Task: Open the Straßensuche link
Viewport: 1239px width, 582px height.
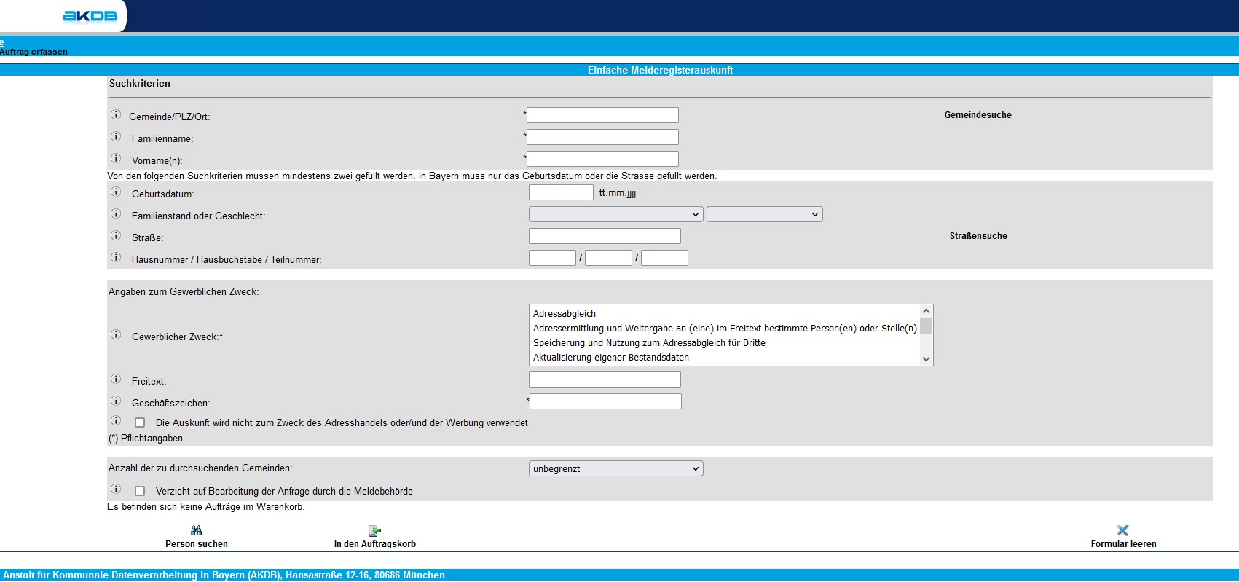Action: [x=978, y=236]
